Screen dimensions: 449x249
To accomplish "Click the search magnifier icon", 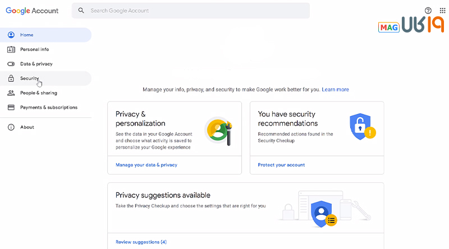I will click(x=81, y=11).
